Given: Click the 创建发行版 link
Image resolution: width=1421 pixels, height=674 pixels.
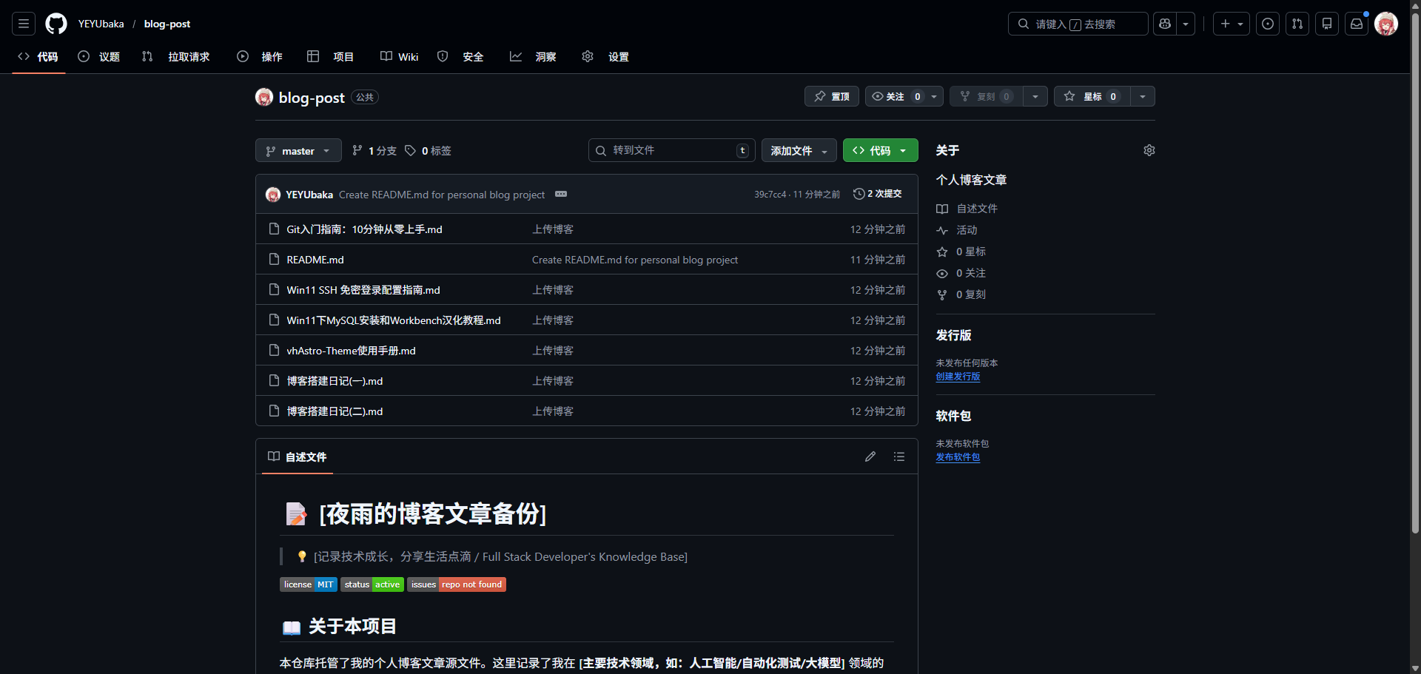Looking at the screenshot, I should click(x=958, y=377).
